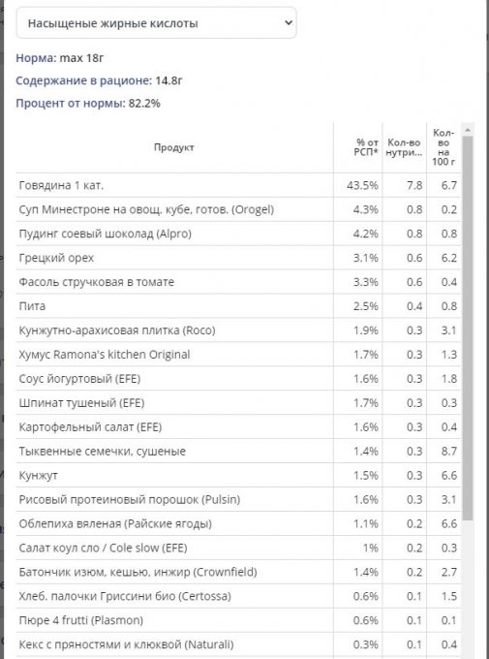Select the Фасоль стручковая в томате row
The height and width of the screenshot is (659, 489).
[238, 282]
